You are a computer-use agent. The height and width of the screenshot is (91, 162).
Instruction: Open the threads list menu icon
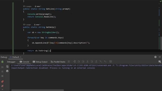point(69,62)
